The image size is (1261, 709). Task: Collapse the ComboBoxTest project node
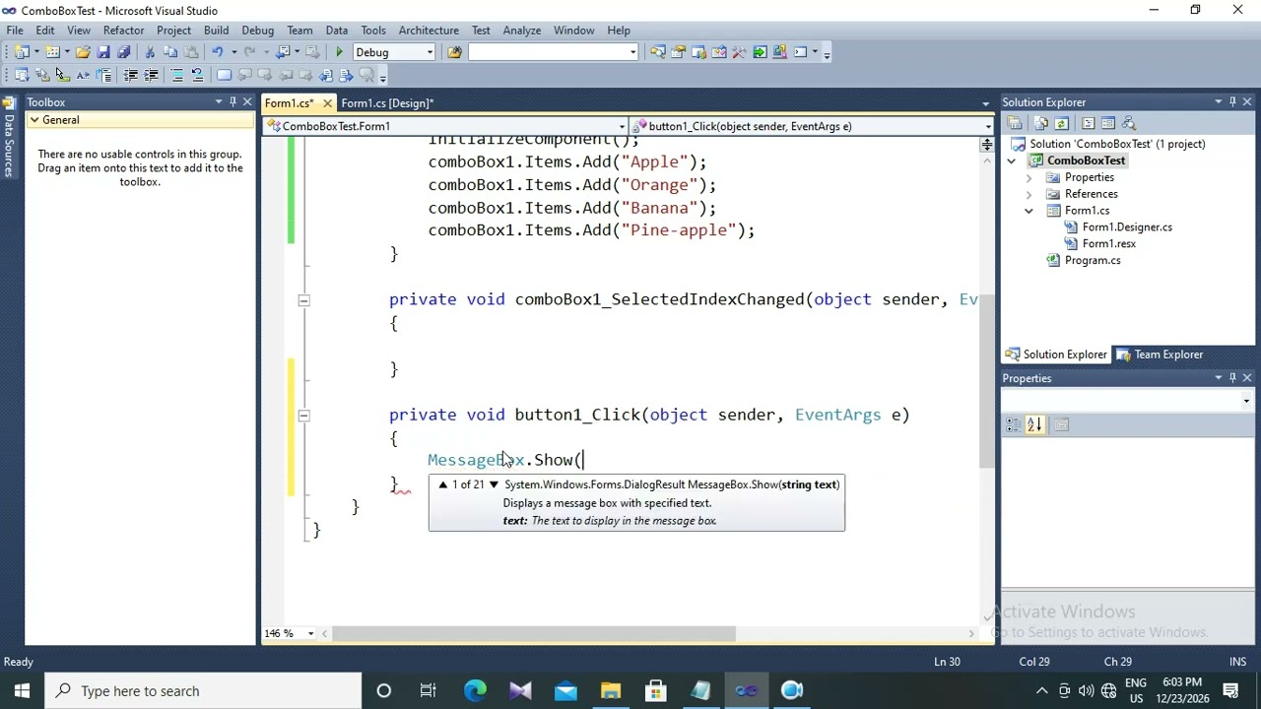pos(1012,161)
